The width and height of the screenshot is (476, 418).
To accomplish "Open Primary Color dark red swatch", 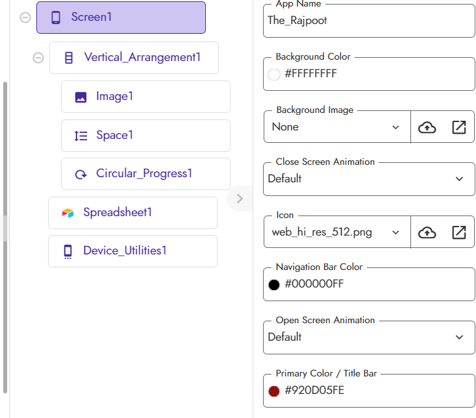I will [x=274, y=391].
